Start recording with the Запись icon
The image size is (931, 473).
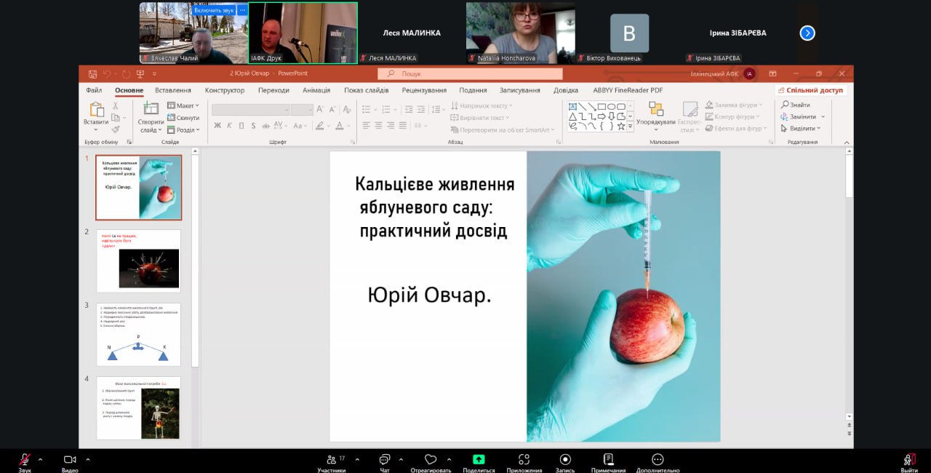[x=564, y=460]
